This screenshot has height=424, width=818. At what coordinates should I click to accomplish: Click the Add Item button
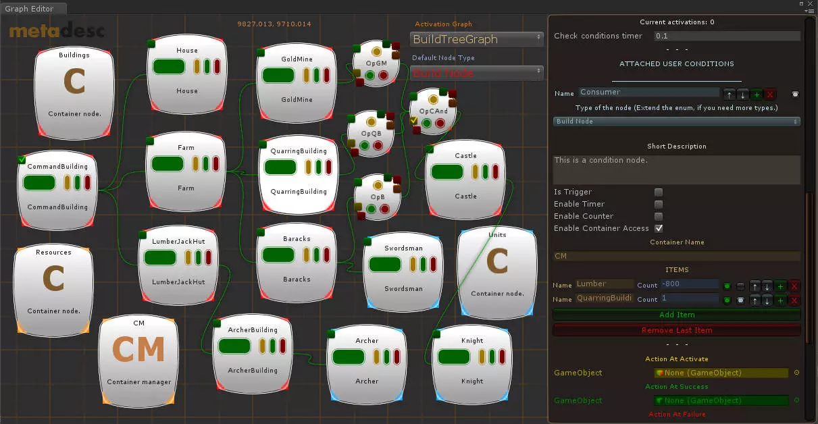[677, 315]
